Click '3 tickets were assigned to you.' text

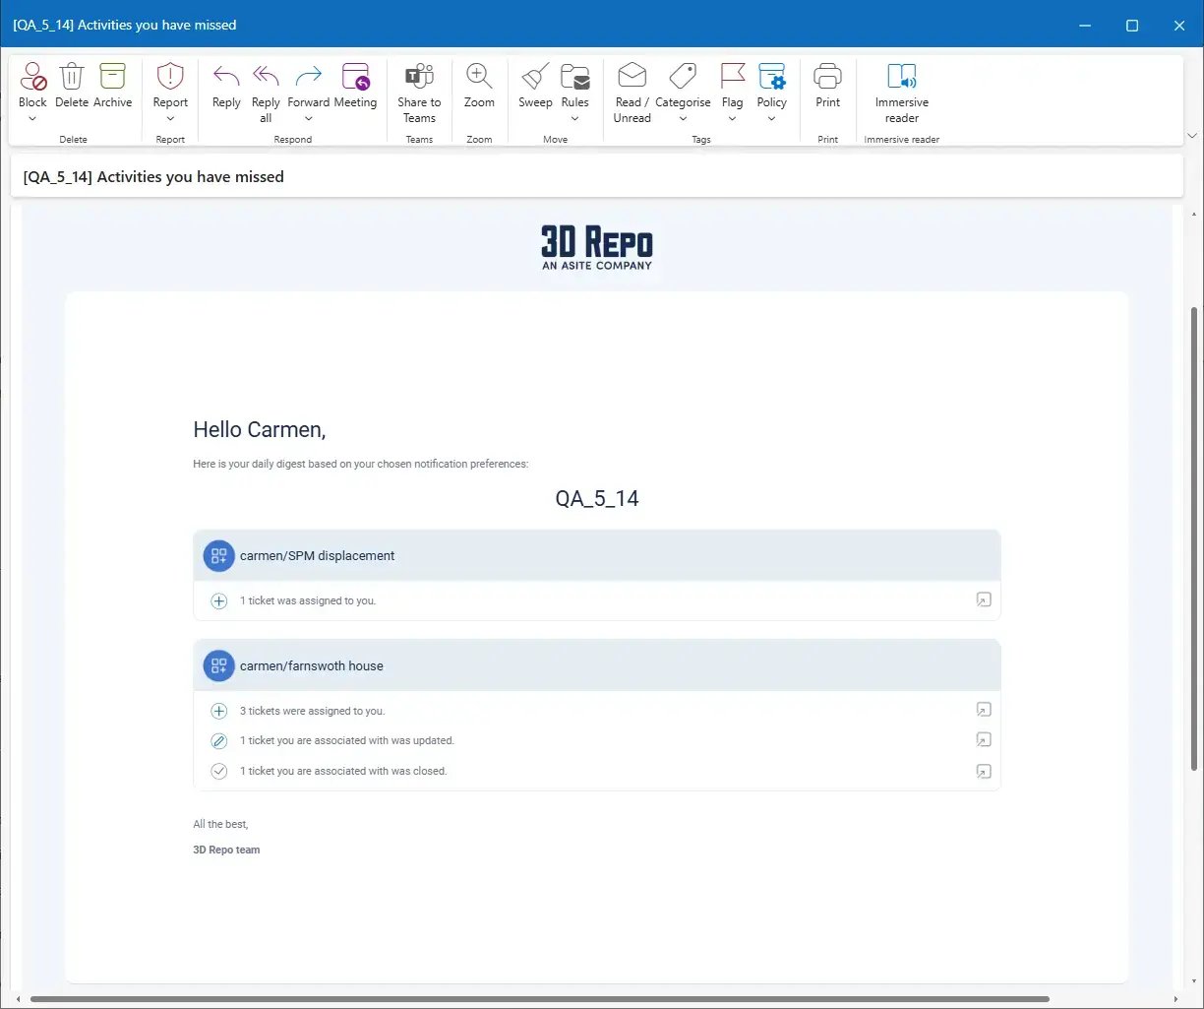click(313, 711)
